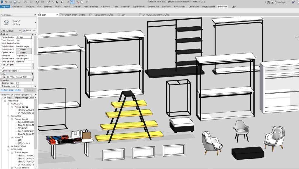Image resolution: width=299 pixels, height=169 pixels.
Task: Open the Vista 3D: {3D} dropdown
Action: pyautogui.click(x=20, y=30)
